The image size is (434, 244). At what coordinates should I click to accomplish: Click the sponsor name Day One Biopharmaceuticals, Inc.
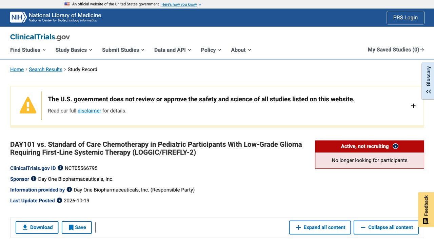coord(76,179)
